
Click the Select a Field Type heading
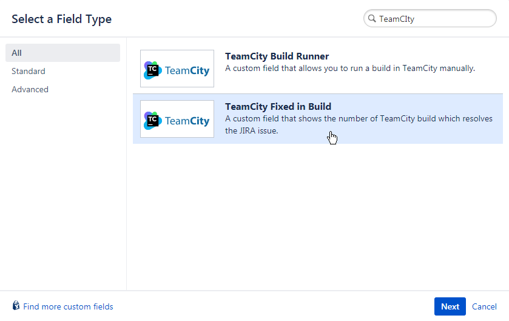(61, 19)
